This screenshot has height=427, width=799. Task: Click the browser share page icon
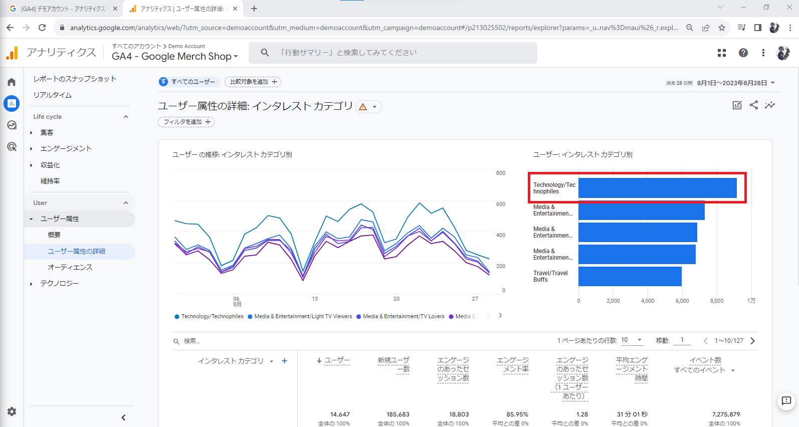[x=706, y=28]
